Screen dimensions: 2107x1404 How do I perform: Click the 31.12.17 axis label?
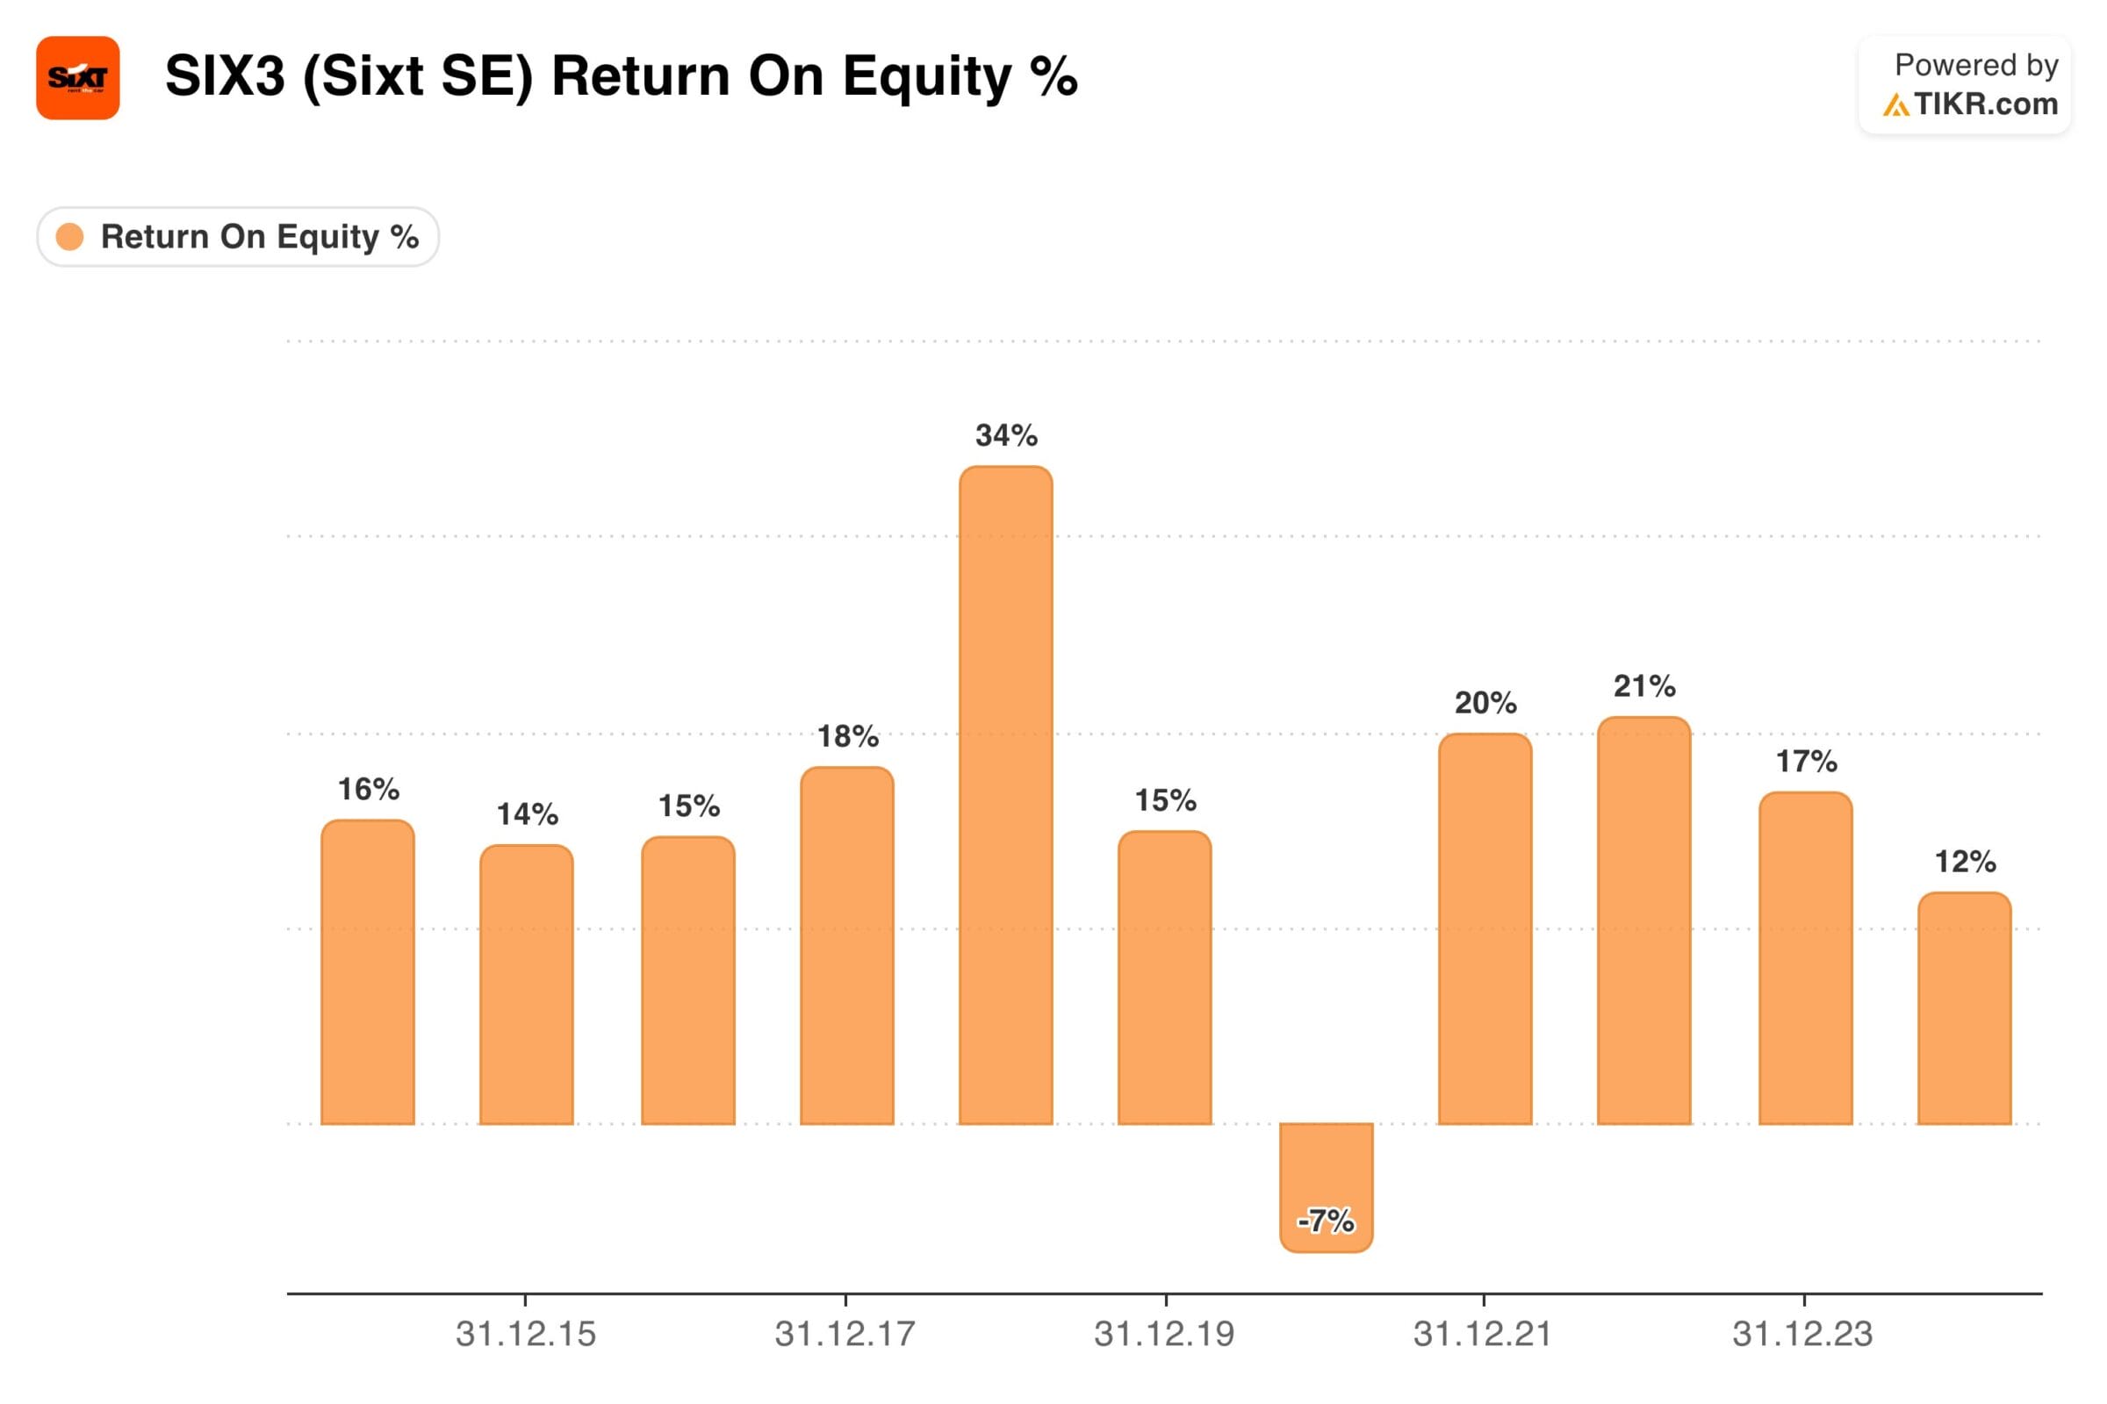point(845,1334)
